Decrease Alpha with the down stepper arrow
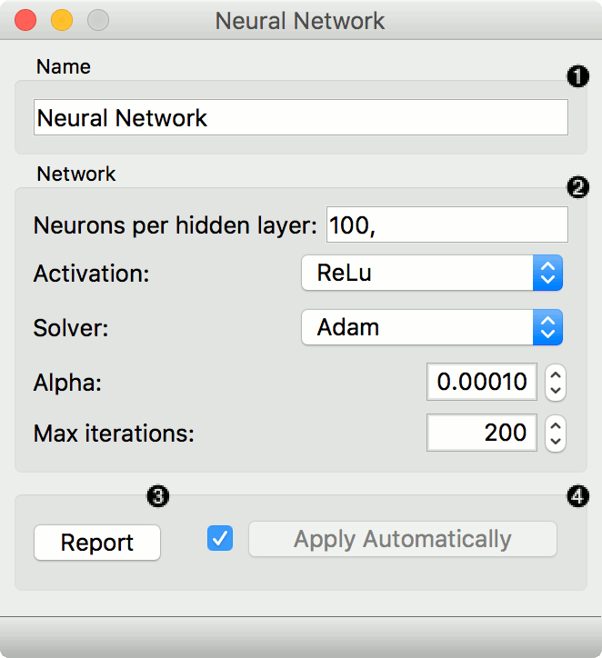 tap(556, 390)
